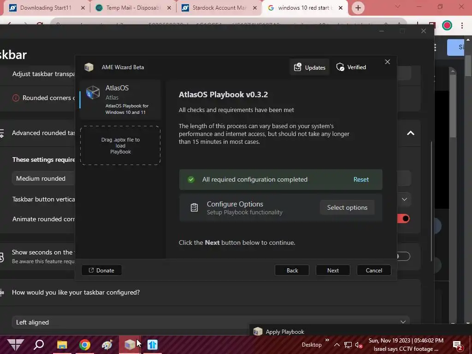Collapse Advanced rounded taskbar section chevron
Viewport: 472px width, 354px height.
coord(411,133)
